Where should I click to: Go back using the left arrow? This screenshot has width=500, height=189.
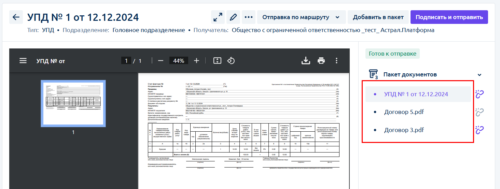(x=16, y=17)
